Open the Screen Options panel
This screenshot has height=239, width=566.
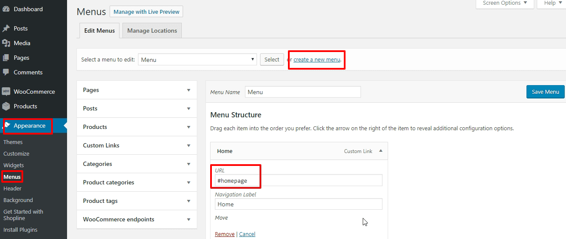pos(505,3)
